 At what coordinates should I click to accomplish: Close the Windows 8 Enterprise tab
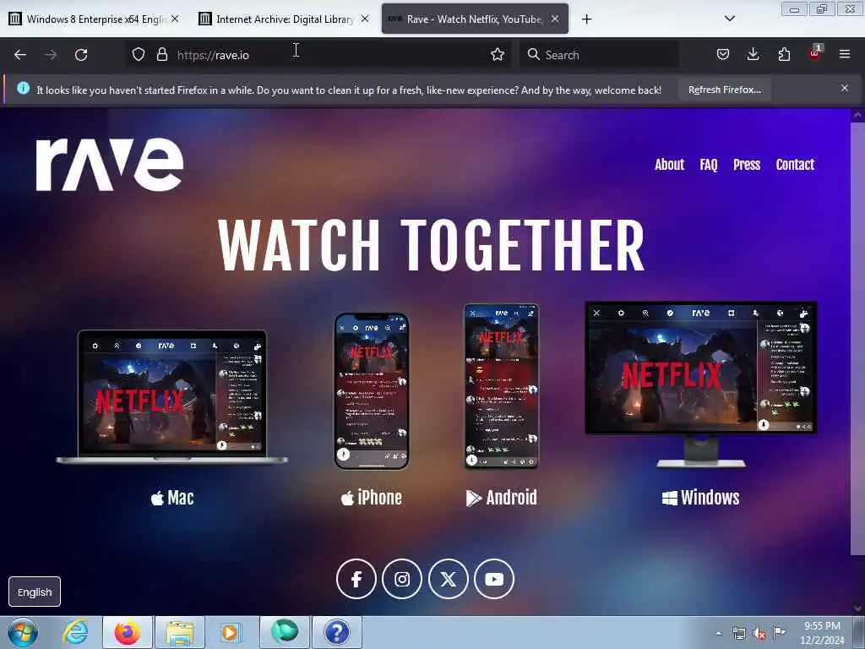click(175, 19)
